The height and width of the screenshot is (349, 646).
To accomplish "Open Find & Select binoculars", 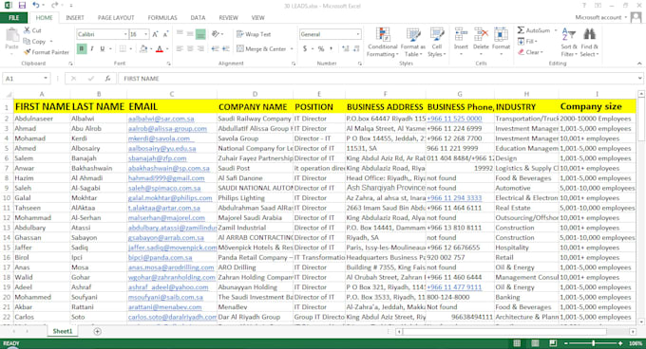I will [589, 43].
